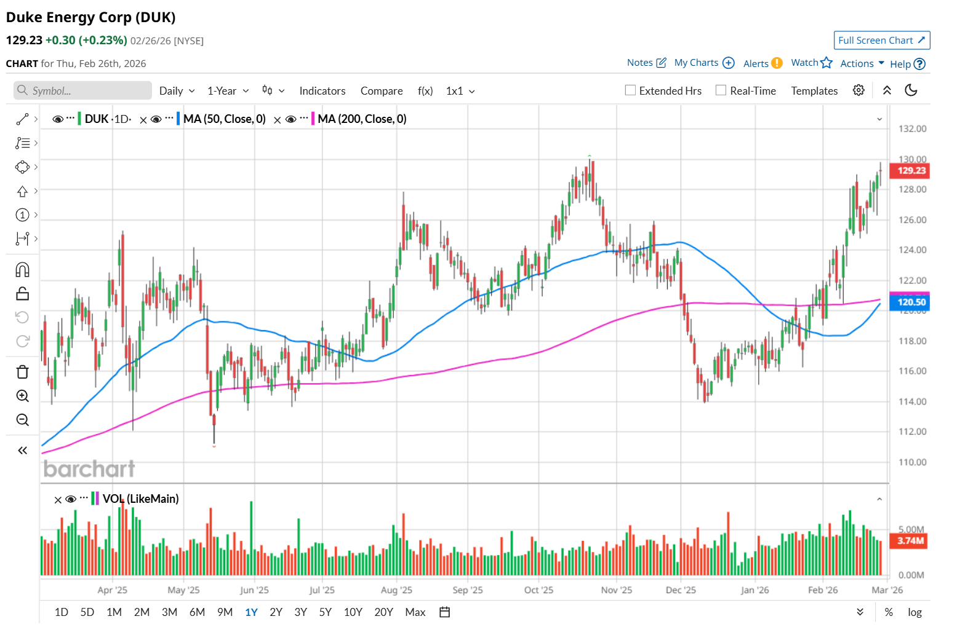The height and width of the screenshot is (635, 968).
Task: Open the Daily frequency dropdown
Action: pos(177,91)
